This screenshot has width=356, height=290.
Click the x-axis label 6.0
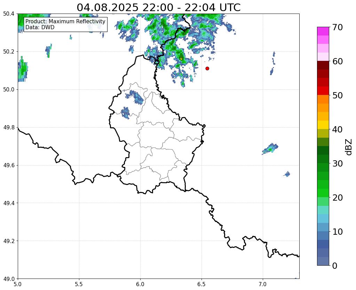(x=140, y=284)
